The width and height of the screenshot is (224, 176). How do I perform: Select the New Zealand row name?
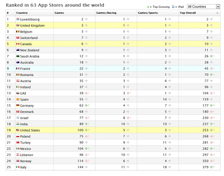[30, 50]
